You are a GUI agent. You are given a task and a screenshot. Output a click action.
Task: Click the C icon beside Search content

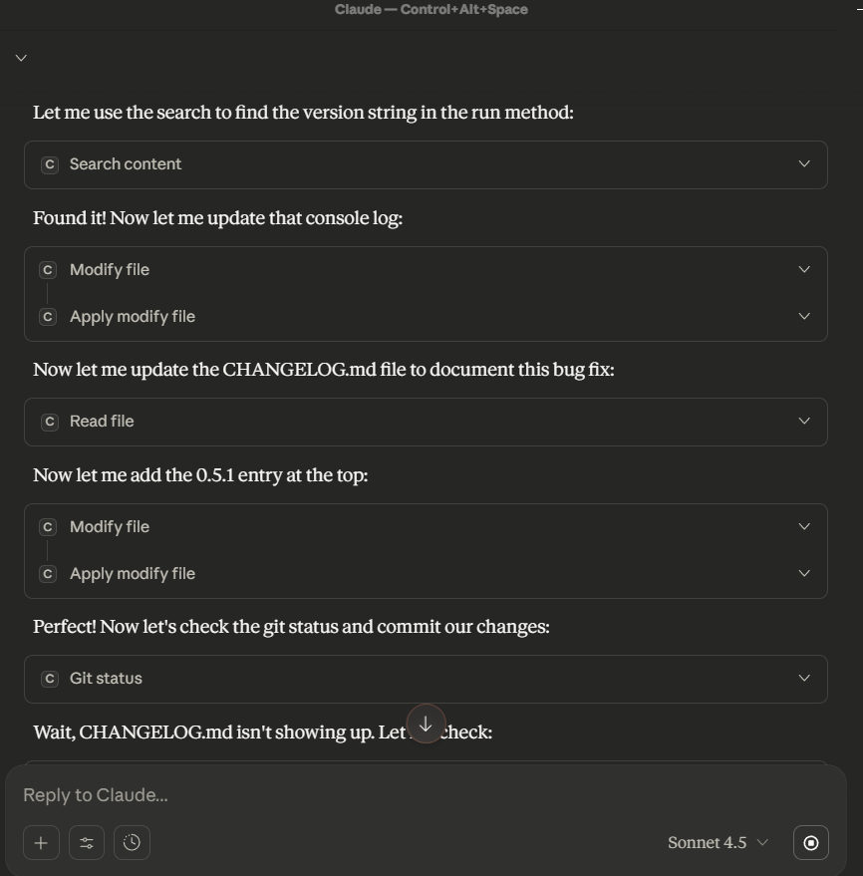[49, 164]
